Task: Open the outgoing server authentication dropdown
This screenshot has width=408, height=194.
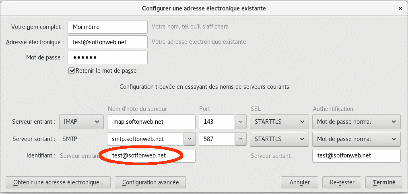Action: [x=356, y=139]
